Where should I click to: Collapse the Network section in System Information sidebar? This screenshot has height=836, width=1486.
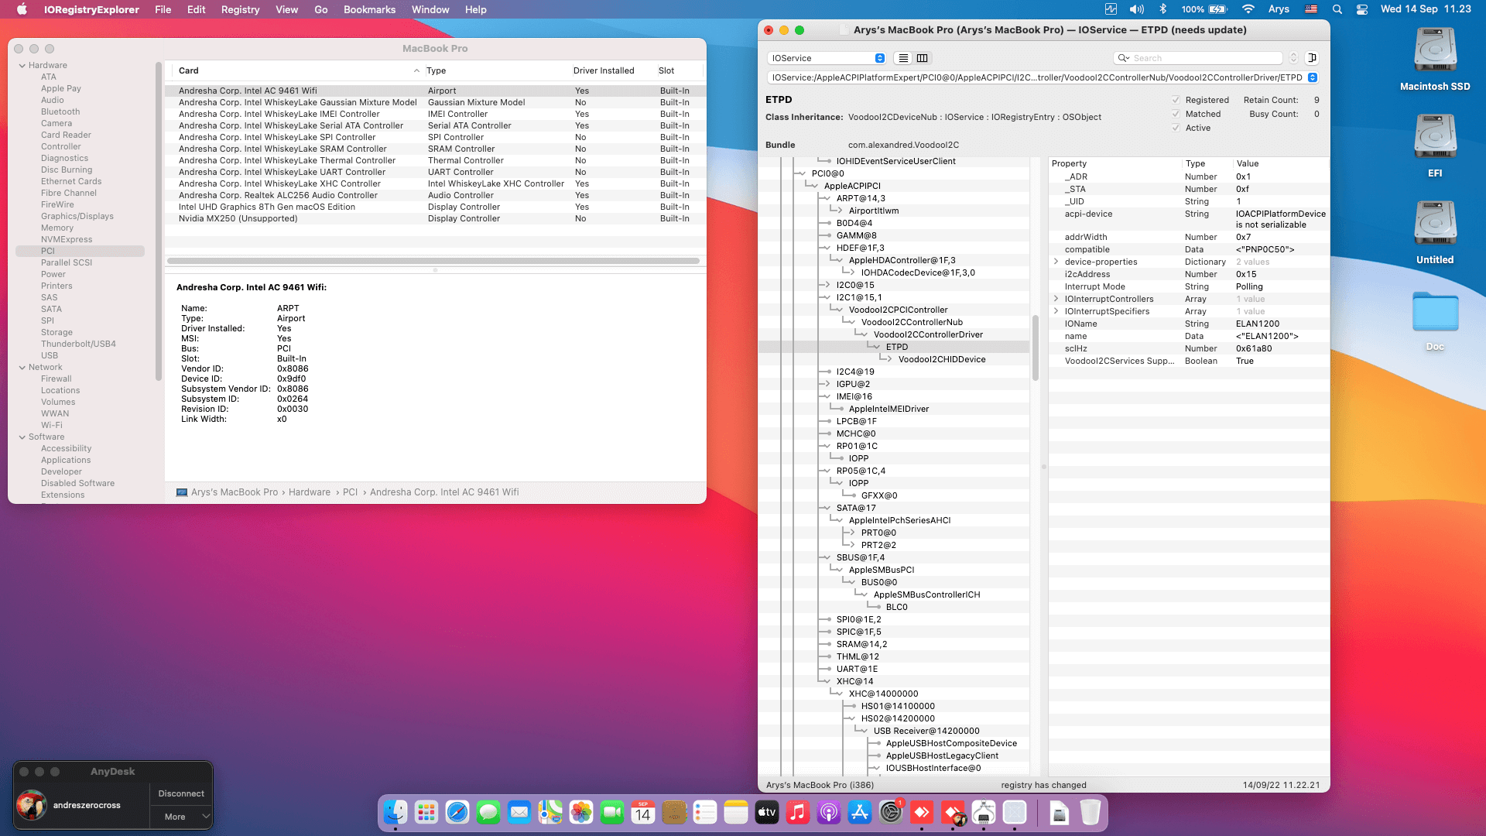pyautogui.click(x=22, y=368)
